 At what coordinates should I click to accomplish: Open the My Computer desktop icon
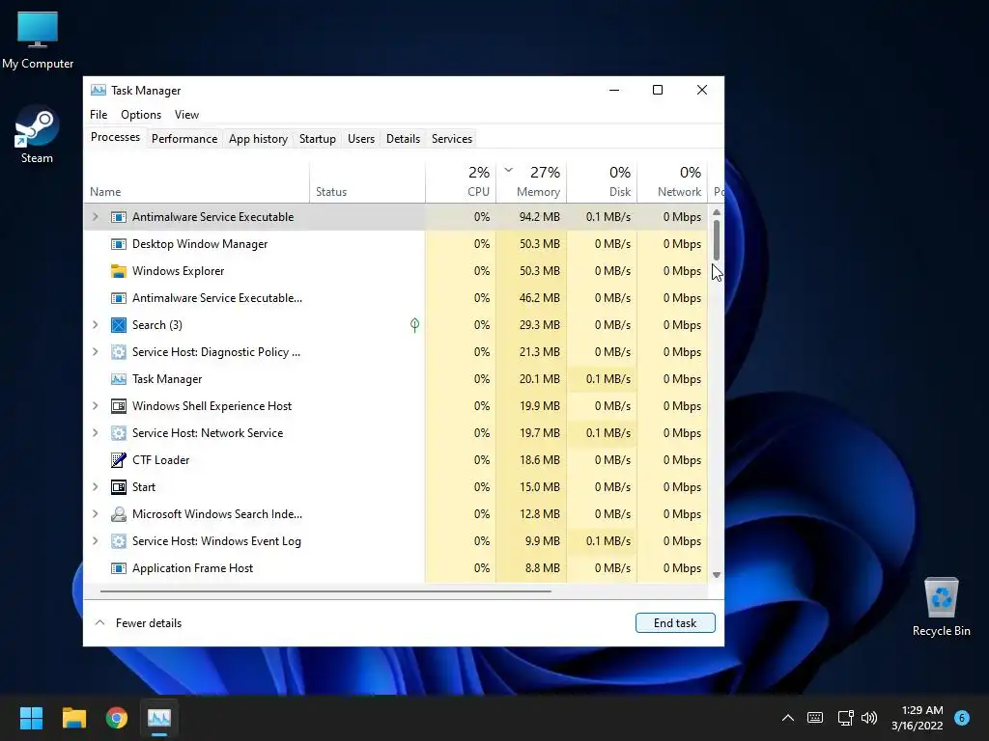38,40
